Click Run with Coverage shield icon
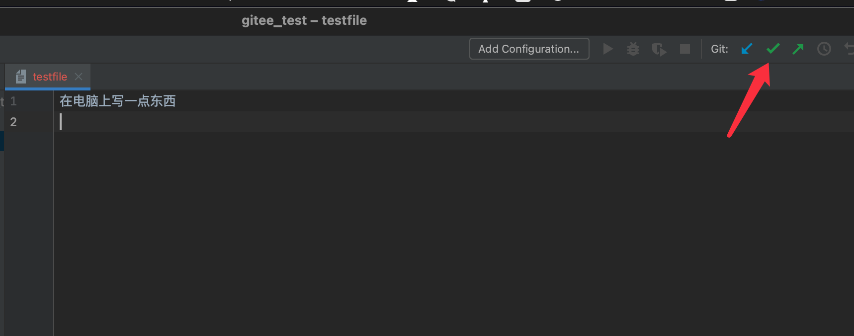Screen dimensions: 854x336 tap(659, 49)
